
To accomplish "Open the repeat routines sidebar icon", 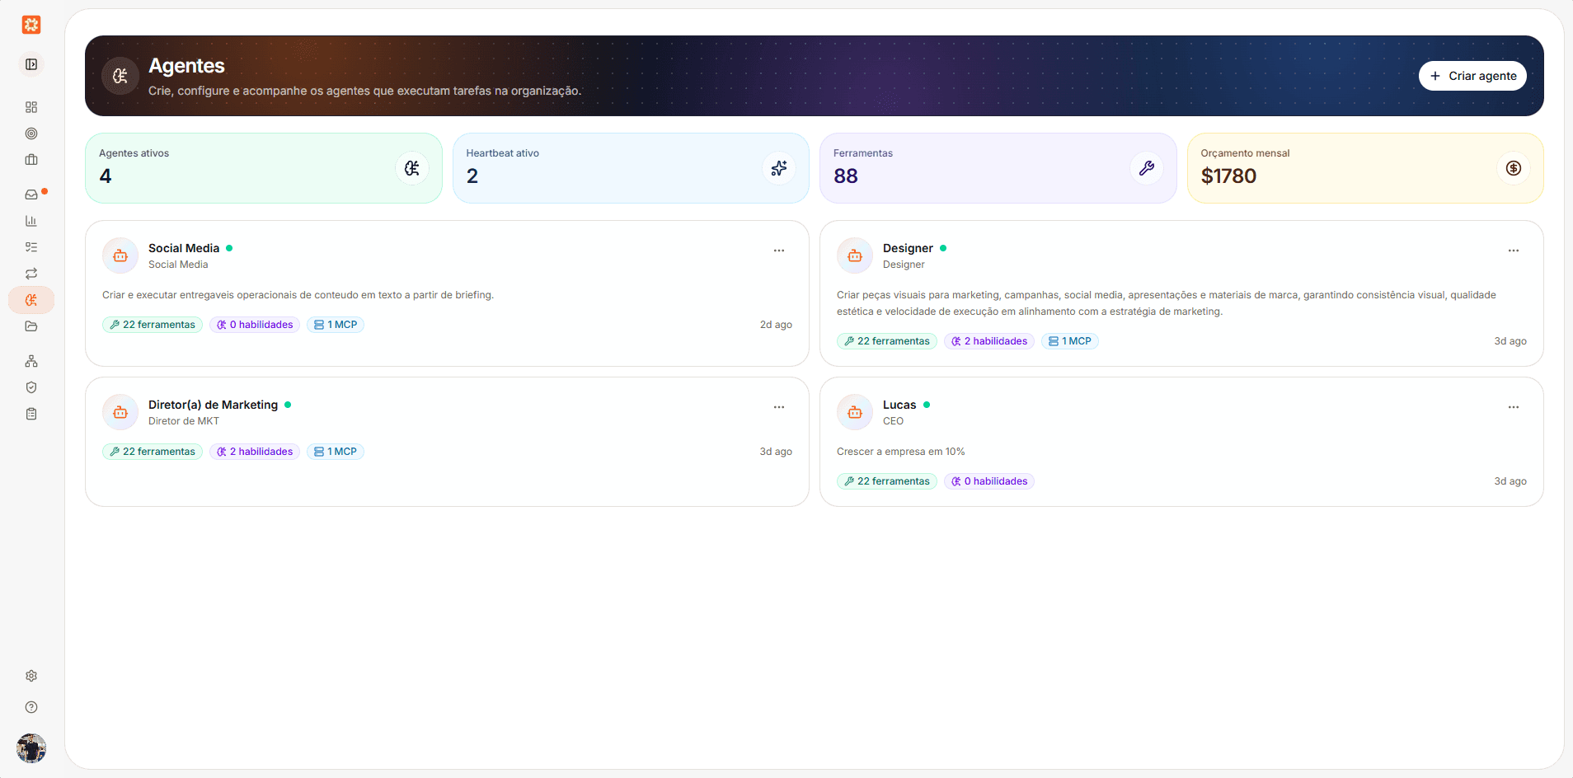I will click(31, 274).
